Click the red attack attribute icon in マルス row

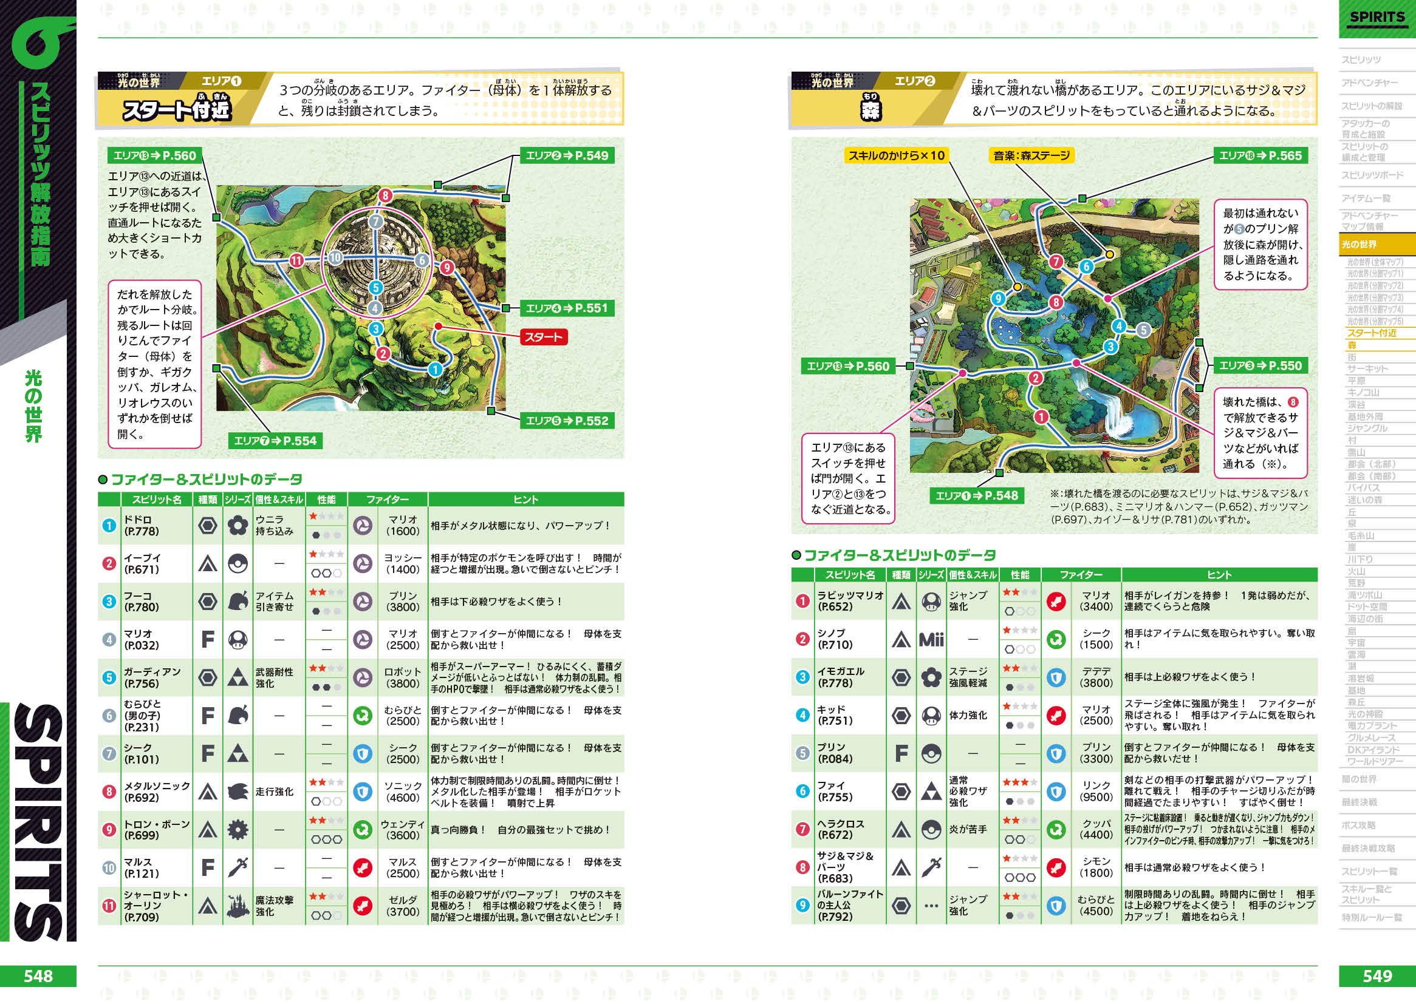363,868
